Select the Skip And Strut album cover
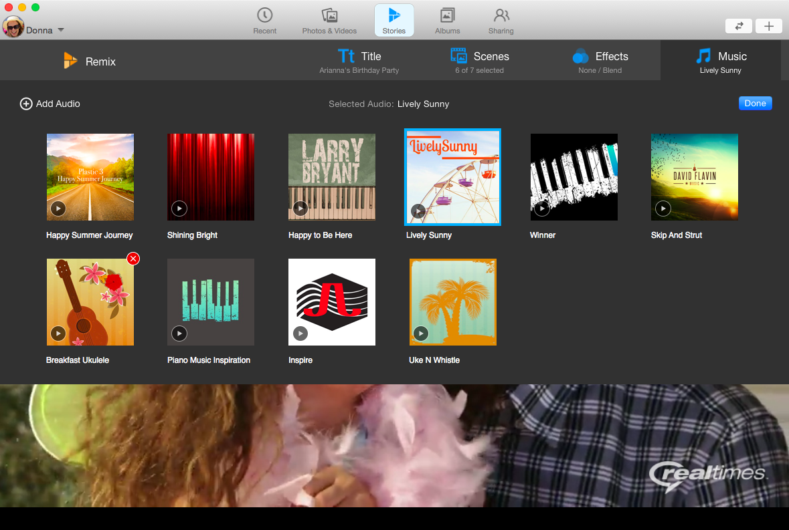 pyautogui.click(x=694, y=176)
